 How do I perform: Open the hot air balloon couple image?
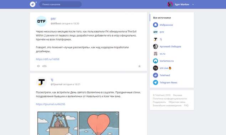tap(58, 123)
